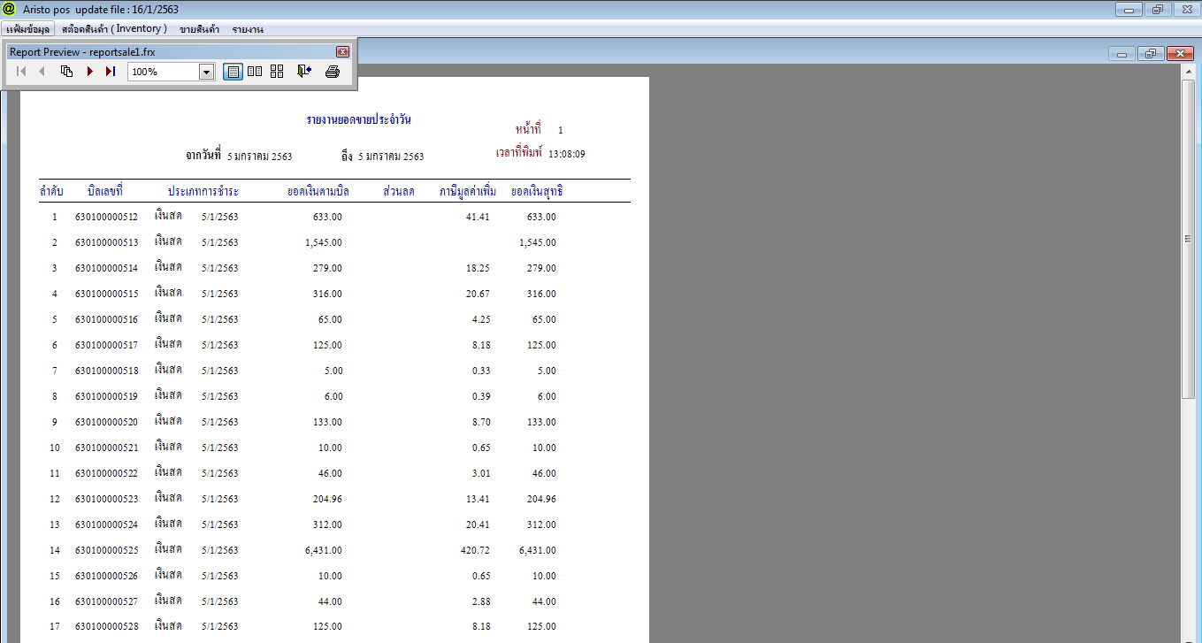
Task: Open zoom percentage dropdown arrow
Action: 207,72
